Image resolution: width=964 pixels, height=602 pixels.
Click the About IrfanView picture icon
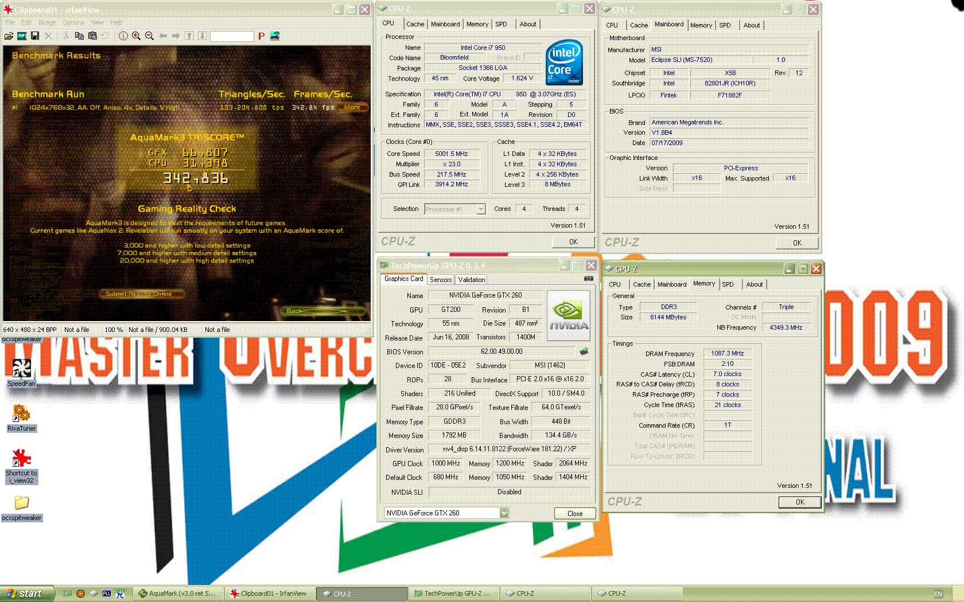coord(275,36)
